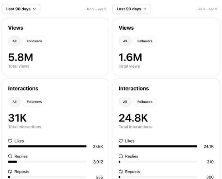Click the left Replies bar showing 3,012
The width and height of the screenshot is (222, 179).
point(47,162)
